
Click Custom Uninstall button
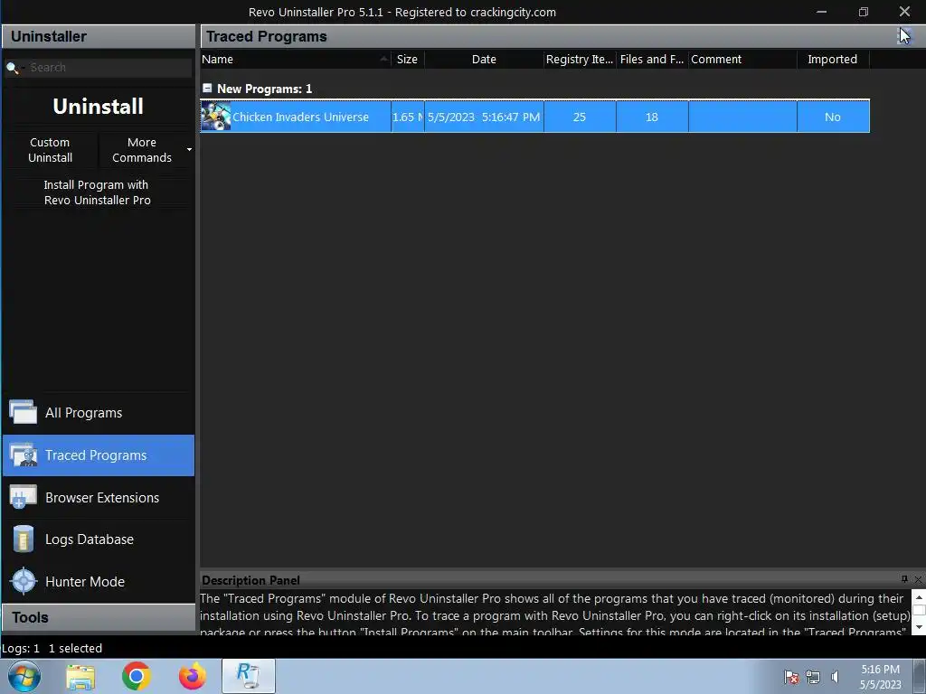(51, 150)
